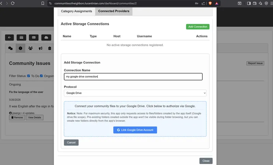273x165 pixels.
Task: Open the exclamation issues icon tab
Action: point(20,48)
